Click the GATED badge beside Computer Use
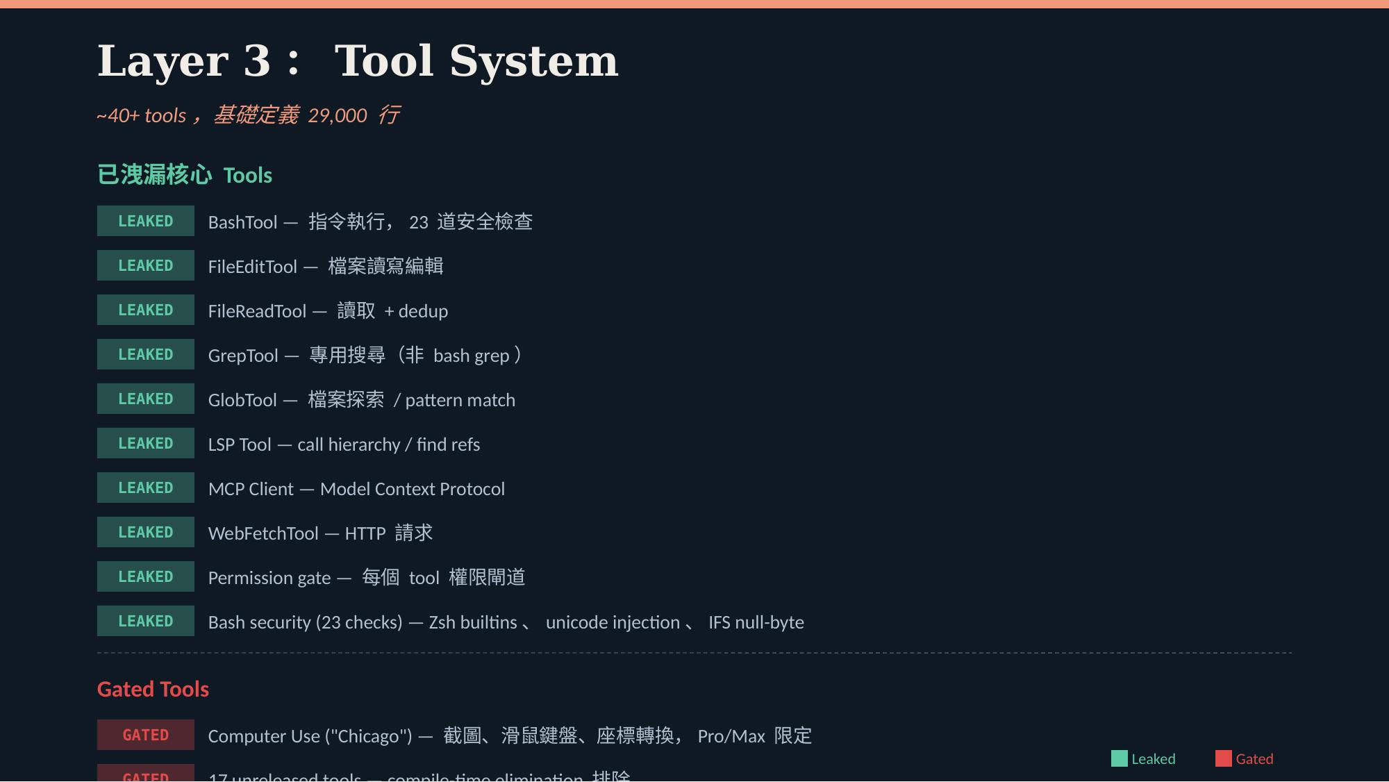This screenshot has height=782, width=1389. pos(146,735)
